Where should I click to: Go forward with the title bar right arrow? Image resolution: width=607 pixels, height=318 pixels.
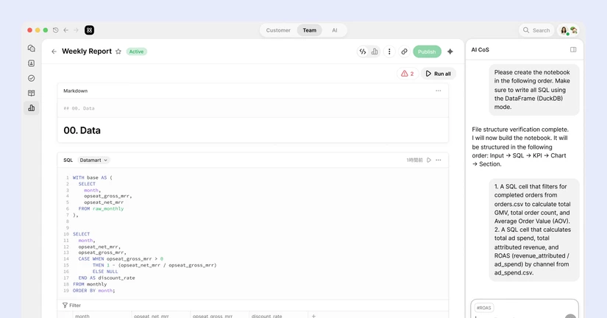point(76,30)
